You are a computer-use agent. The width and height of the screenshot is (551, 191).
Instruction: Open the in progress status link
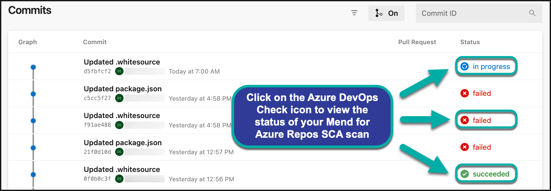pyautogui.click(x=491, y=66)
